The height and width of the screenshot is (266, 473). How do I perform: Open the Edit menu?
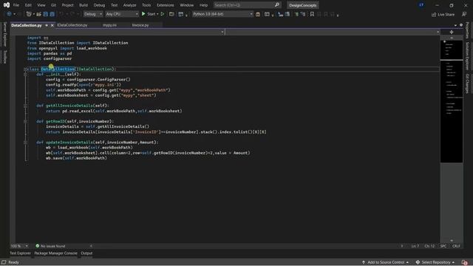click(x=28, y=5)
